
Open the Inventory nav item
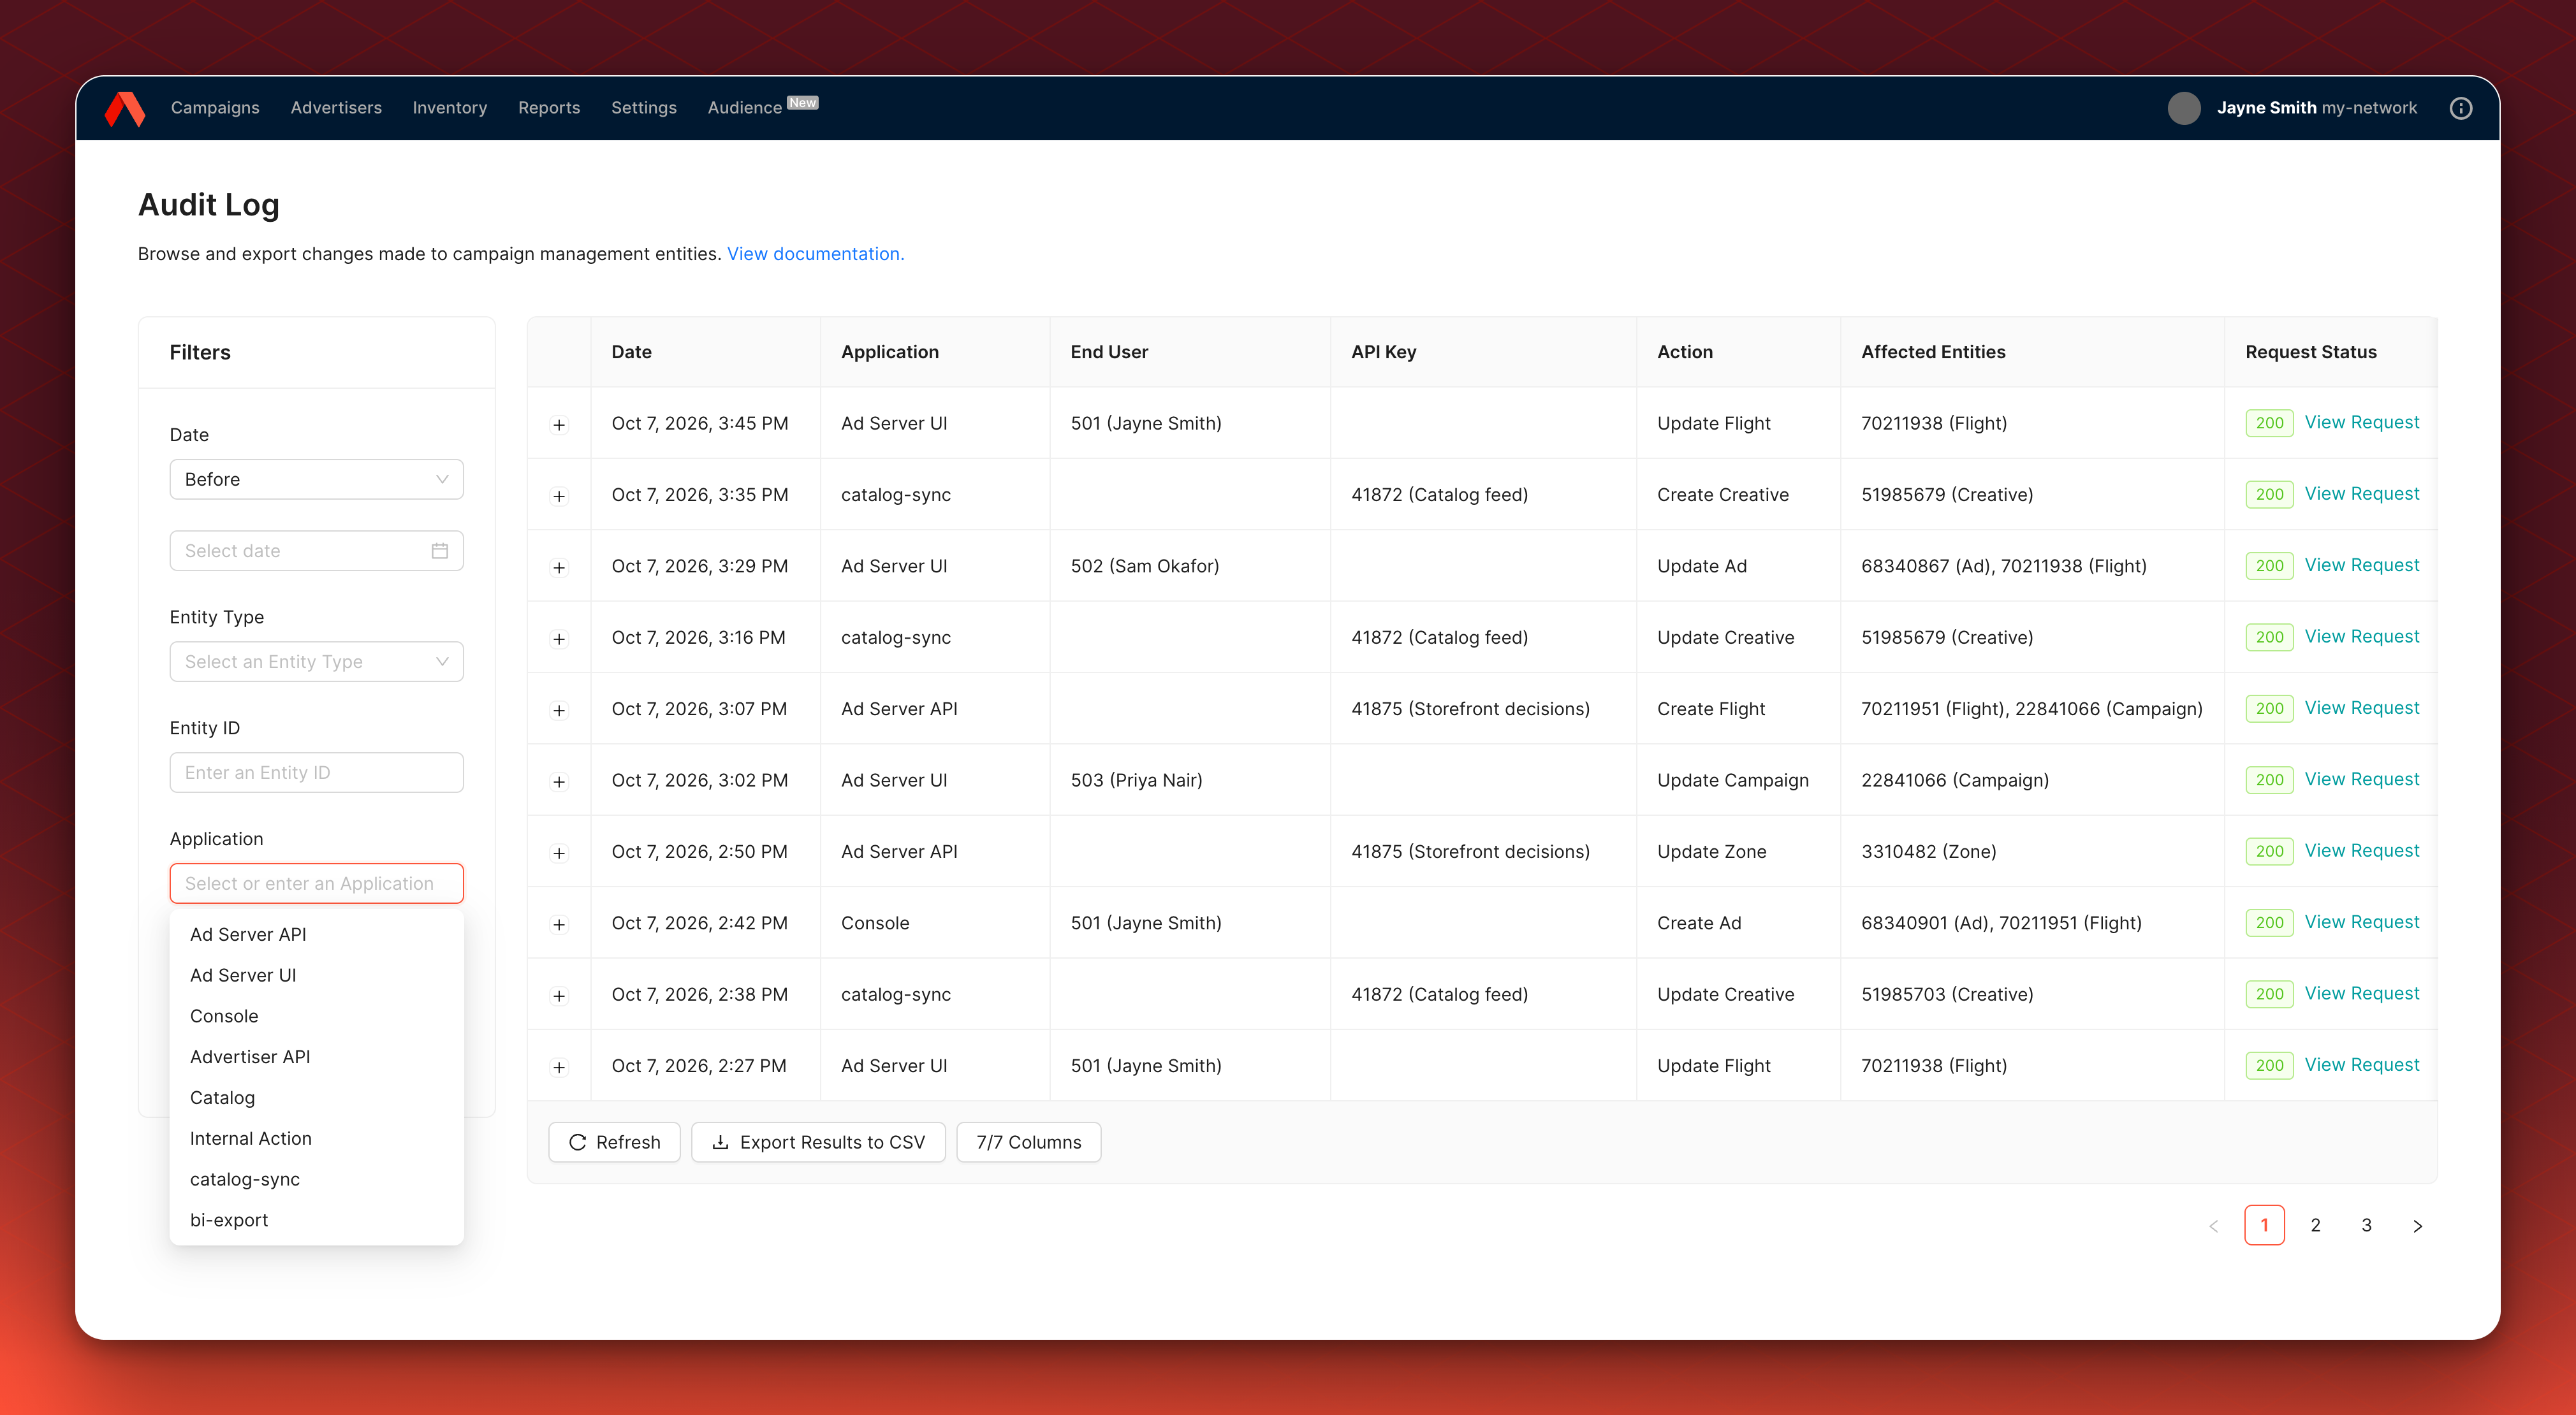pos(450,108)
